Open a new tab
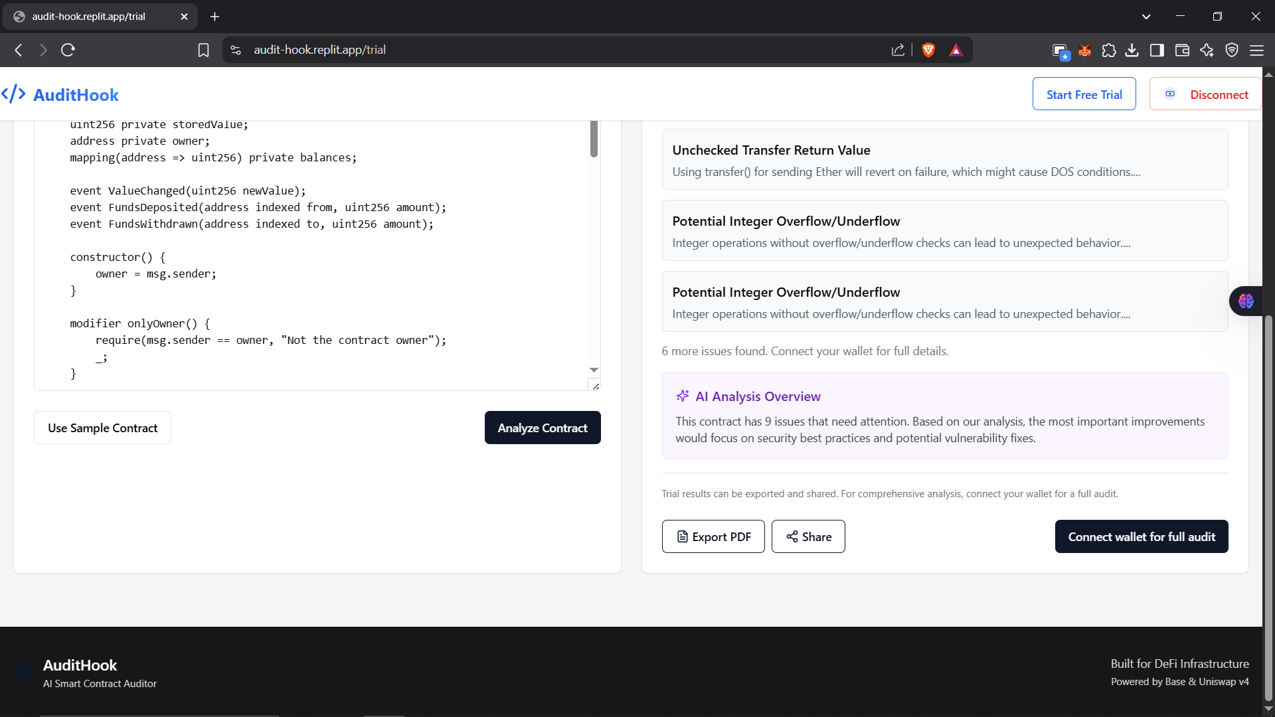1275x717 pixels. click(214, 17)
